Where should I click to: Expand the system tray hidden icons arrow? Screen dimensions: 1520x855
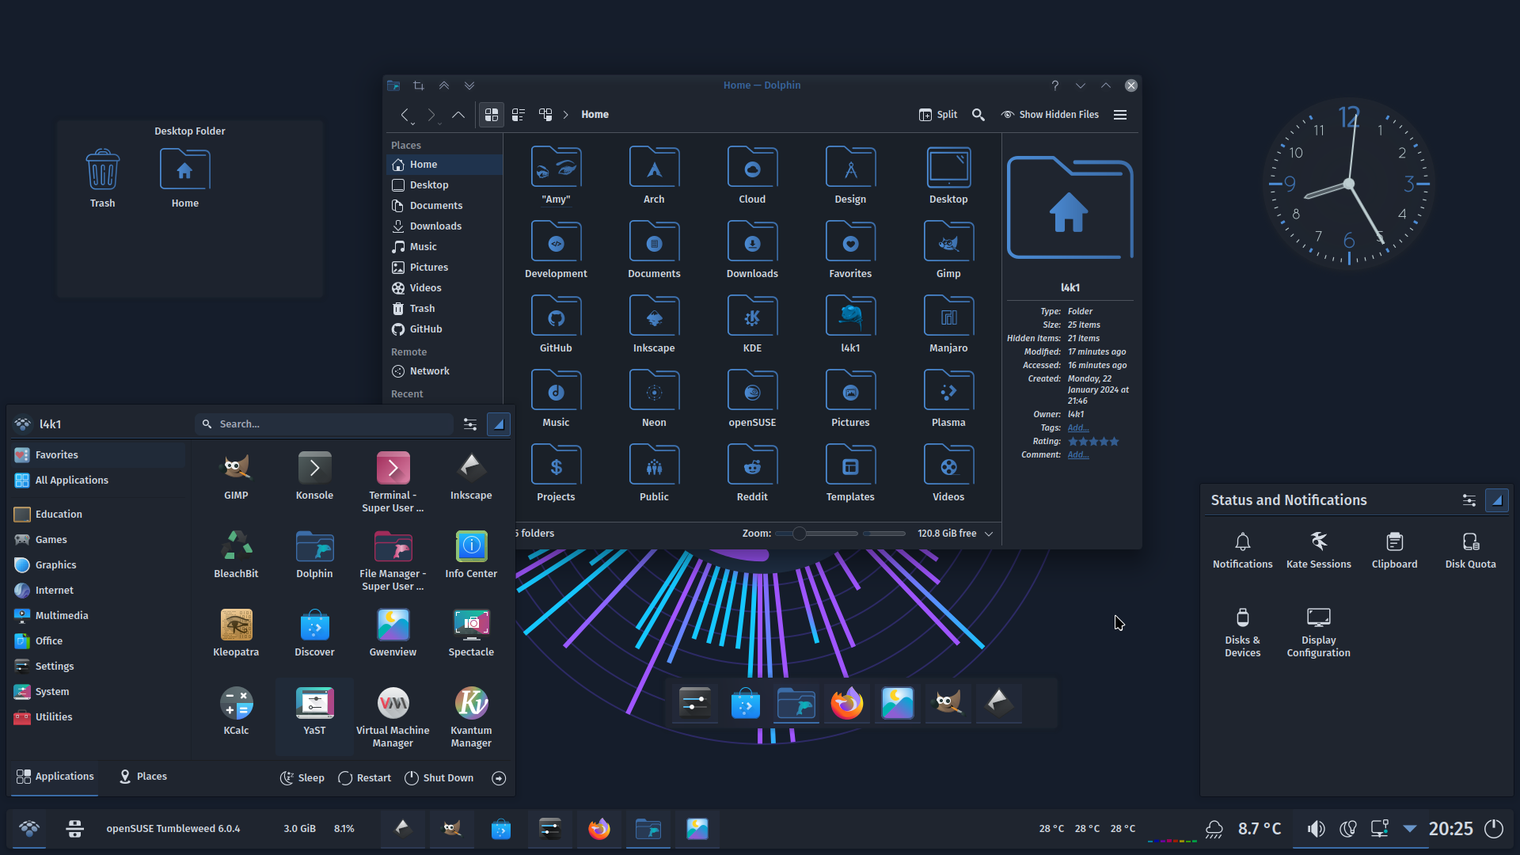point(1410,829)
